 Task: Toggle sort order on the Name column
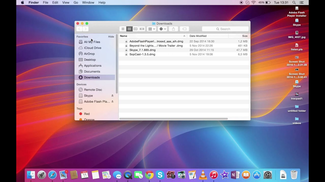click(x=153, y=36)
